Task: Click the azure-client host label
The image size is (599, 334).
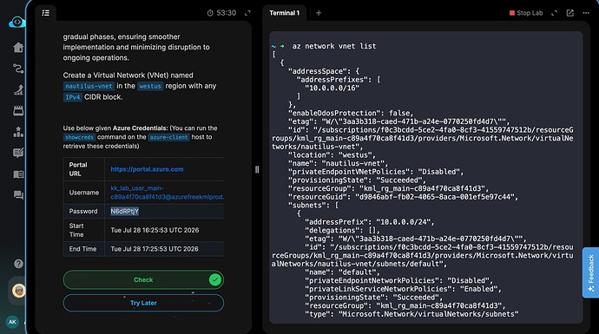Action: point(168,137)
